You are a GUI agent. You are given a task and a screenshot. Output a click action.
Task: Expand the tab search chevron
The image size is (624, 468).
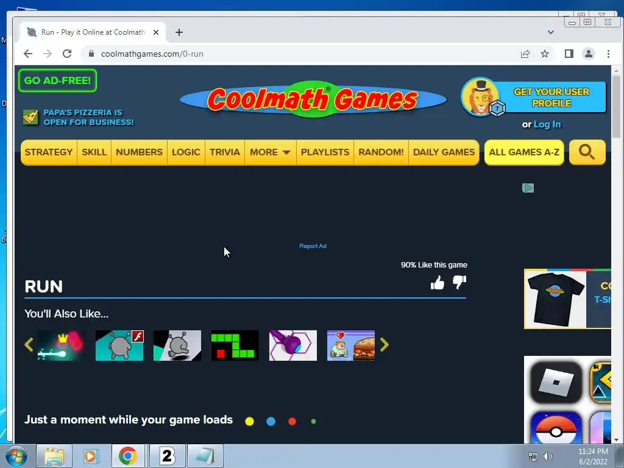tap(551, 32)
